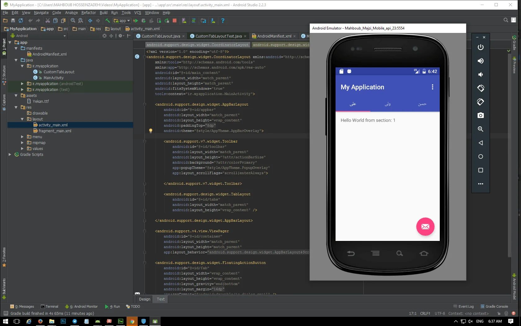The image size is (521, 326).
Task: Click the Windows Start button
Action: point(6,321)
